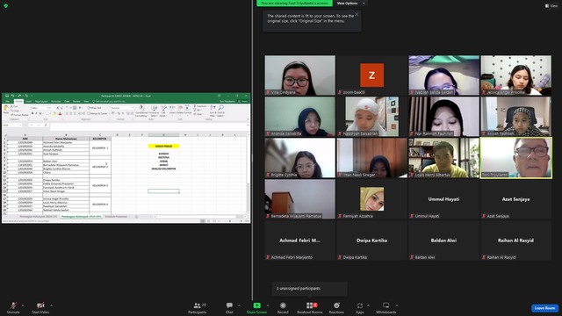Click the green Share Screen icon

(257, 305)
